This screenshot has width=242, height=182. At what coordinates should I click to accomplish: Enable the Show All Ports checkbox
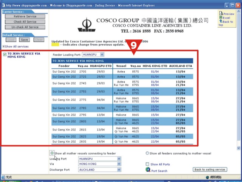pos(147,164)
